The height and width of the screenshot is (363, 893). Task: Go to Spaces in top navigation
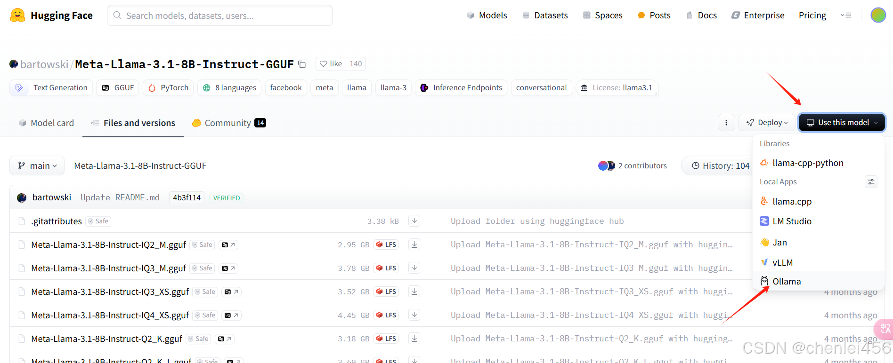(x=602, y=16)
